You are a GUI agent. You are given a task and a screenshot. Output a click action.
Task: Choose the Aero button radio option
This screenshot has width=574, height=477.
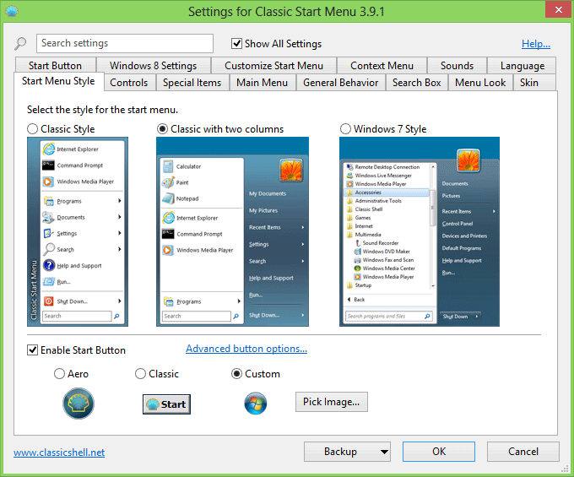pyautogui.click(x=59, y=374)
